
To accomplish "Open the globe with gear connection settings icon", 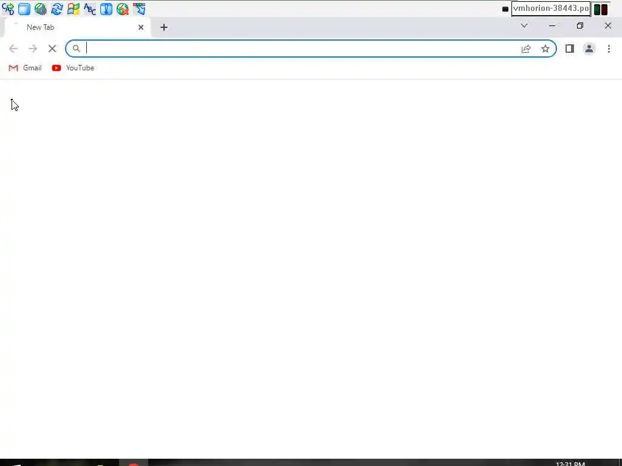I will tap(41, 8).
